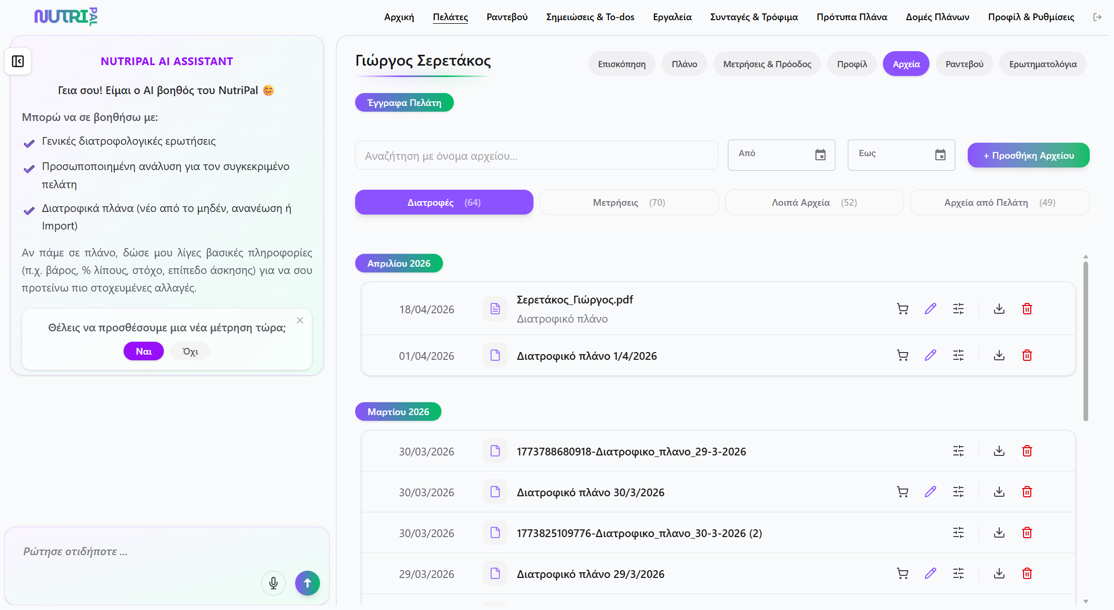Viewport: 1114px width, 610px height.
Task: Switch to Μετρήσεις (70) file category
Action: pyautogui.click(x=629, y=202)
